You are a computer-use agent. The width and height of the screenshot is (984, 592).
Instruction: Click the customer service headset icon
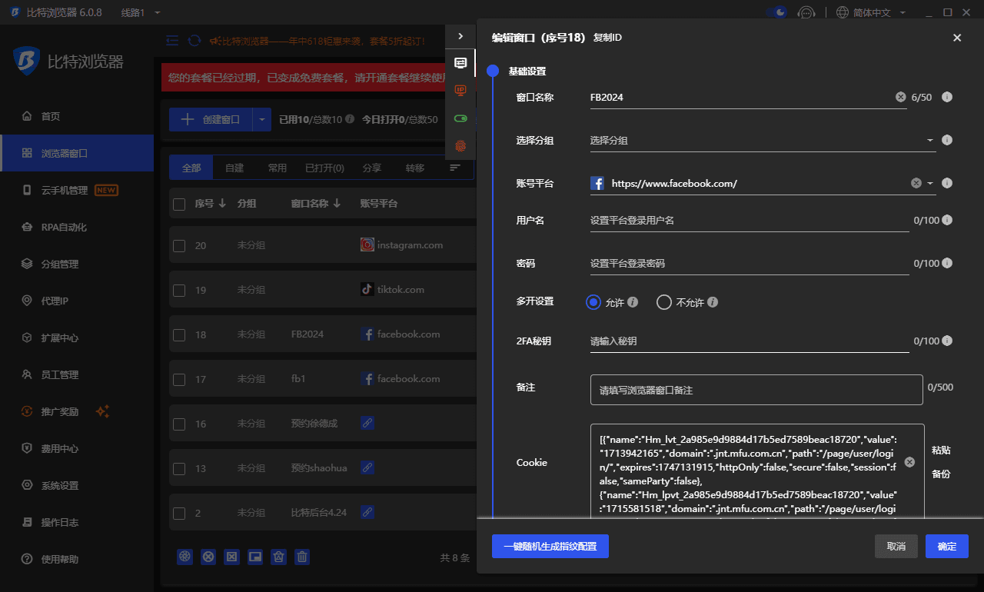click(806, 12)
